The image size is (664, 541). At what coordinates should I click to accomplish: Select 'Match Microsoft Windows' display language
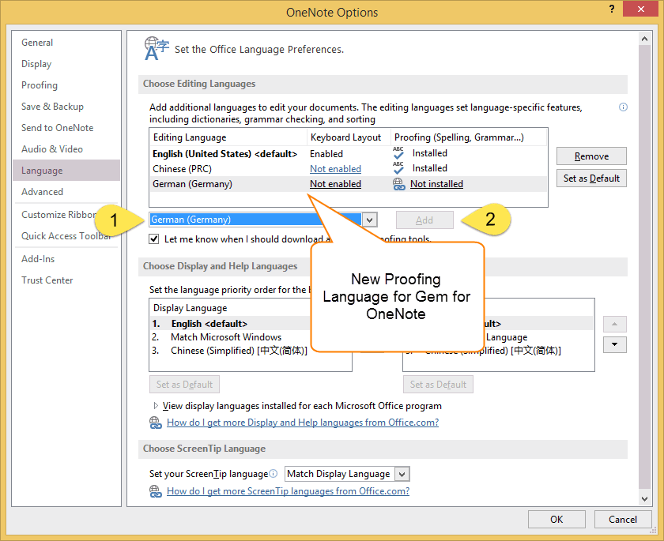click(226, 337)
